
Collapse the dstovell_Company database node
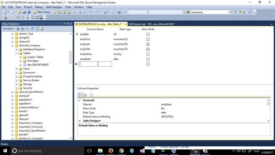click(12, 46)
